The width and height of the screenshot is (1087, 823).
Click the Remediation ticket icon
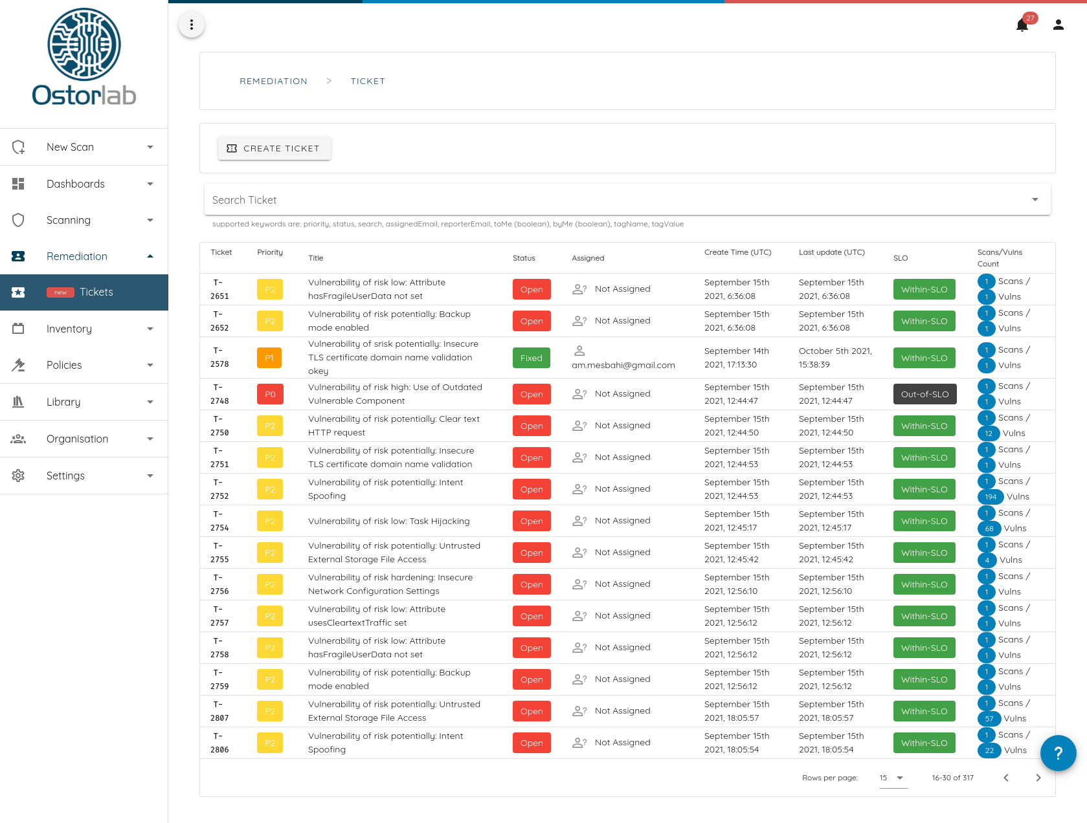(18, 256)
